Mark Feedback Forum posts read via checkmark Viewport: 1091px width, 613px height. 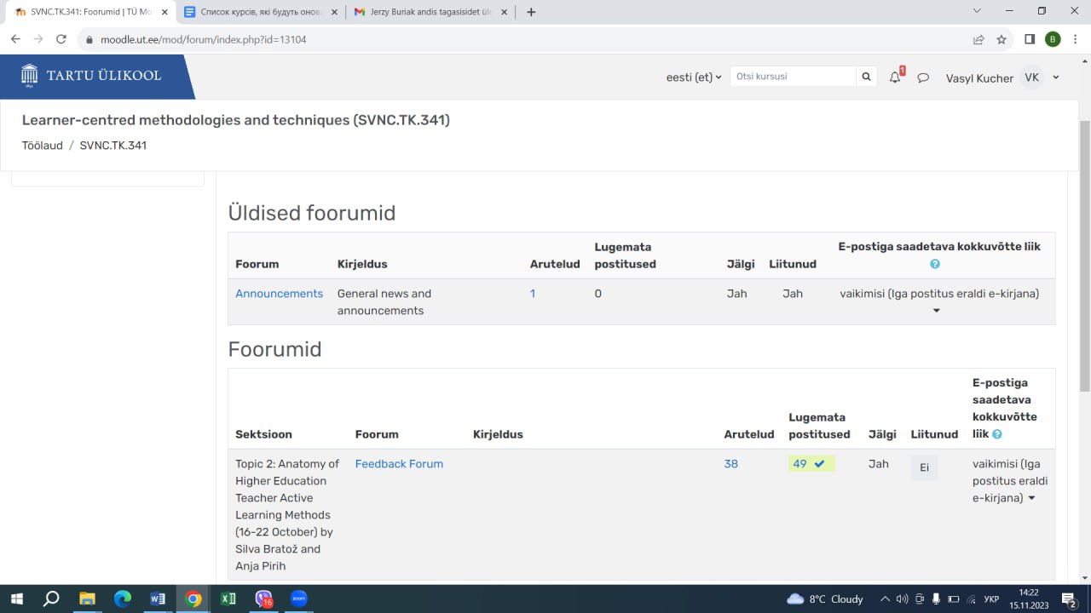[x=819, y=464]
